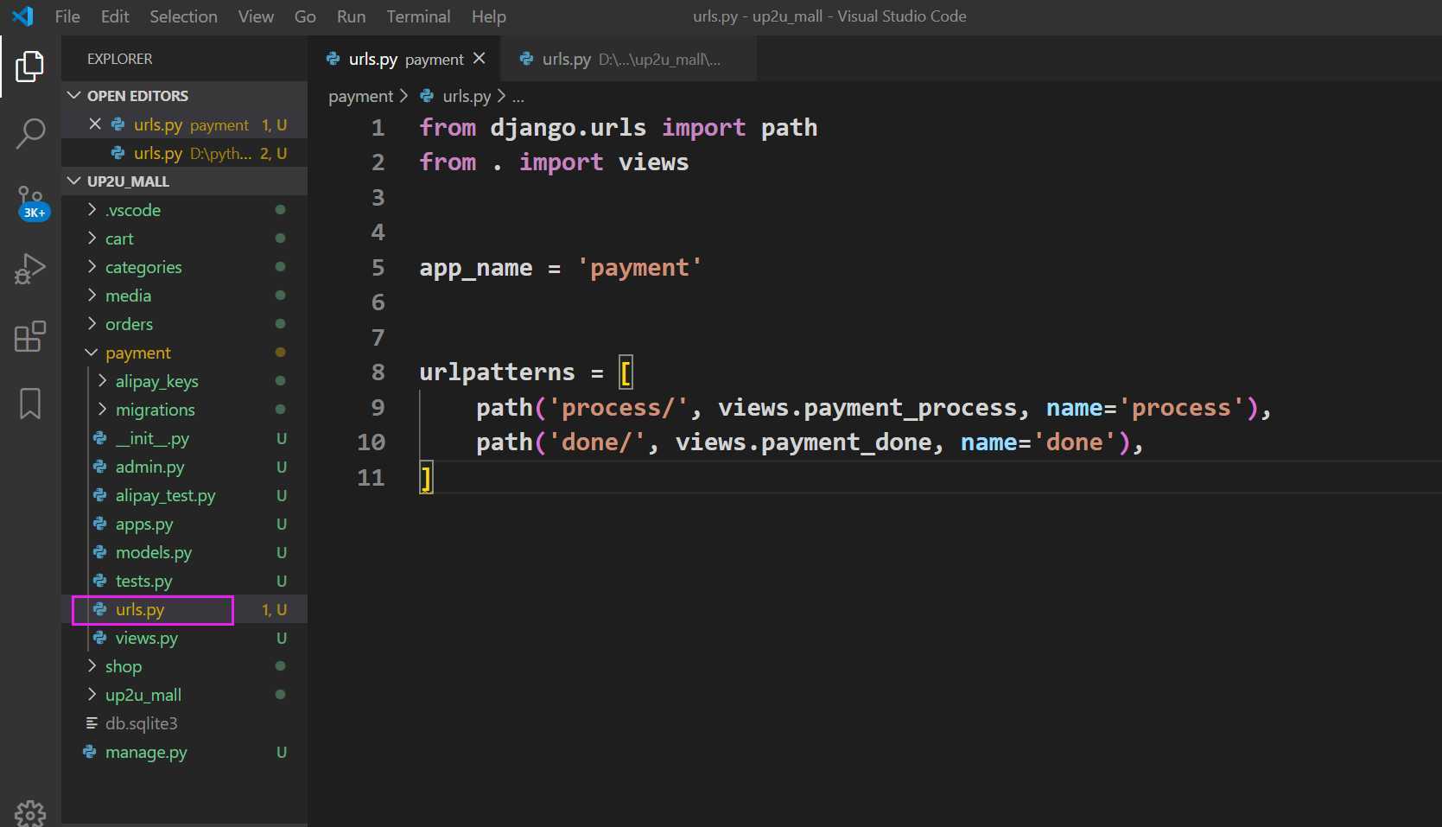Open the Terminal menu
The height and width of the screenshot is (827, 1442).
(x=418, y=16)
